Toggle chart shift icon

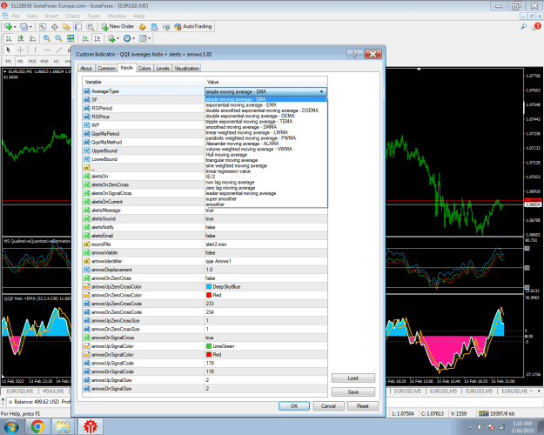point(97,38)
